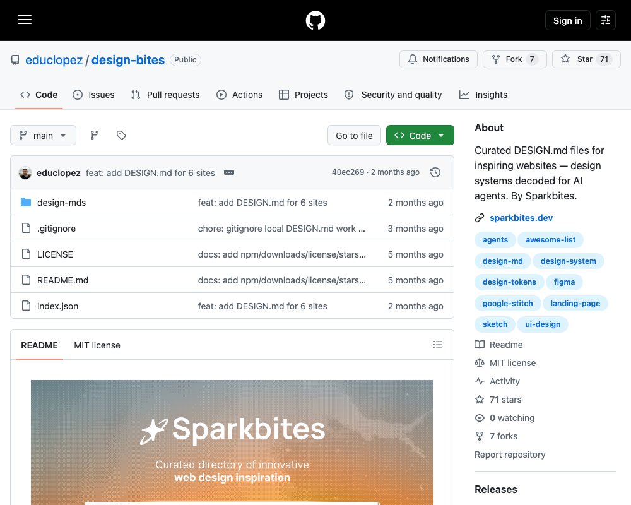Click educlopez avatar in the commit bar
This screenshot has height=505, width=631.
pos(25,173)
